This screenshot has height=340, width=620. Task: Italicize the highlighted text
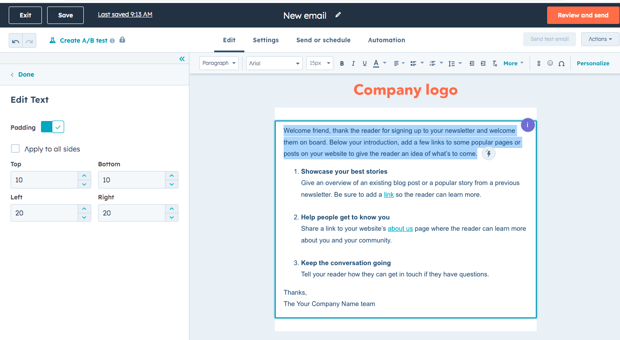click(353, 63)
